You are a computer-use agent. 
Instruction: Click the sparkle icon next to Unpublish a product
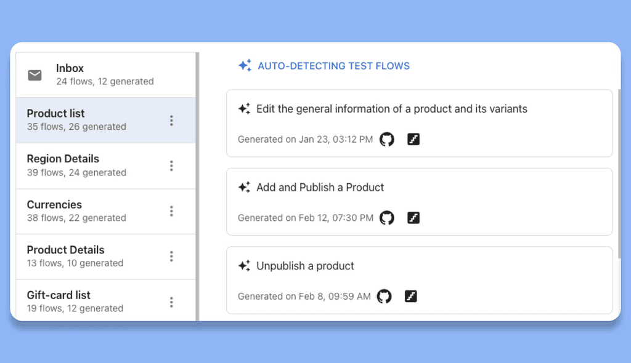(x=244, y=266)
